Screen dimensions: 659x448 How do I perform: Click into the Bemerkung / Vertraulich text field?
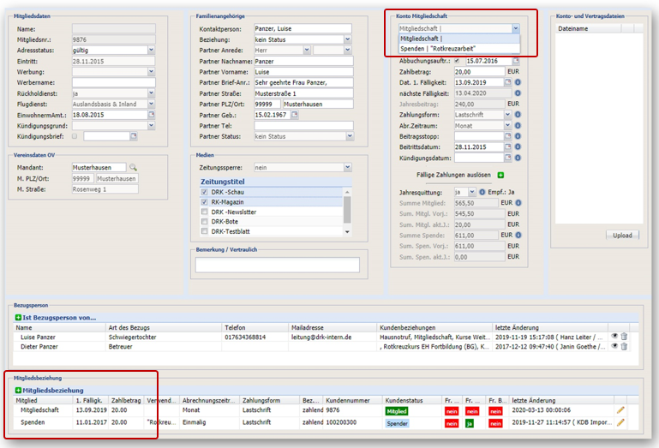(278, 265)
